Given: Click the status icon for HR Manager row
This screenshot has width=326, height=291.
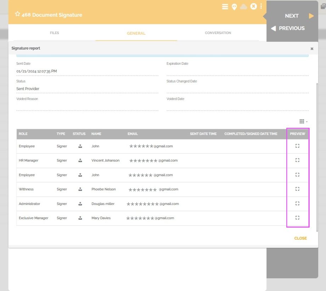Looking at the screenshot, I should (x=80, y=160).
